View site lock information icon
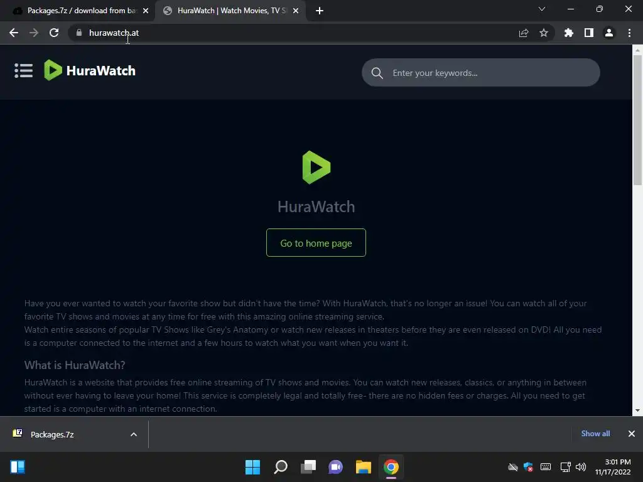This screenshot has height=482, width=643. (78, 33)
